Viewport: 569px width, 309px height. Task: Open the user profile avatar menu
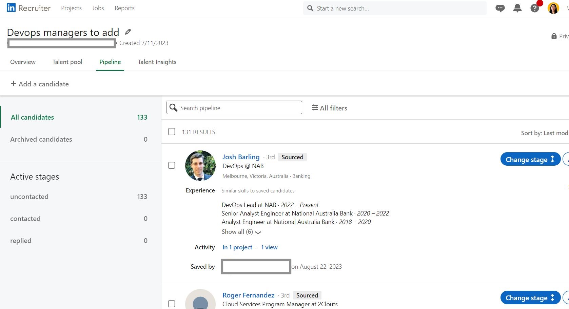pos(553,8)
